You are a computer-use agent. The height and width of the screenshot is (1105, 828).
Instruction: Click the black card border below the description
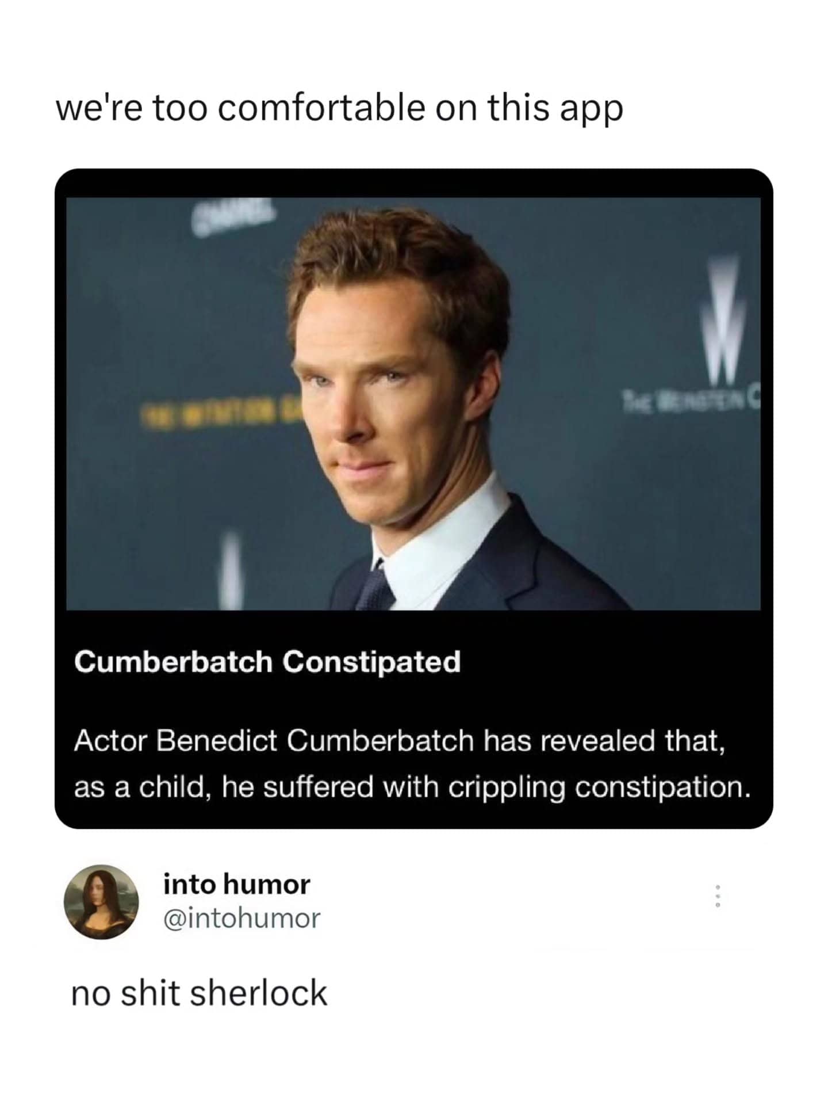point(413,818)
